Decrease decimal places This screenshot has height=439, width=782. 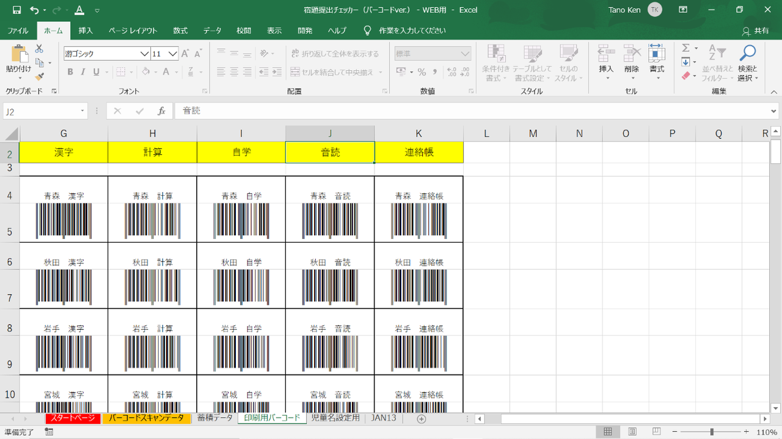pos(466,72)
